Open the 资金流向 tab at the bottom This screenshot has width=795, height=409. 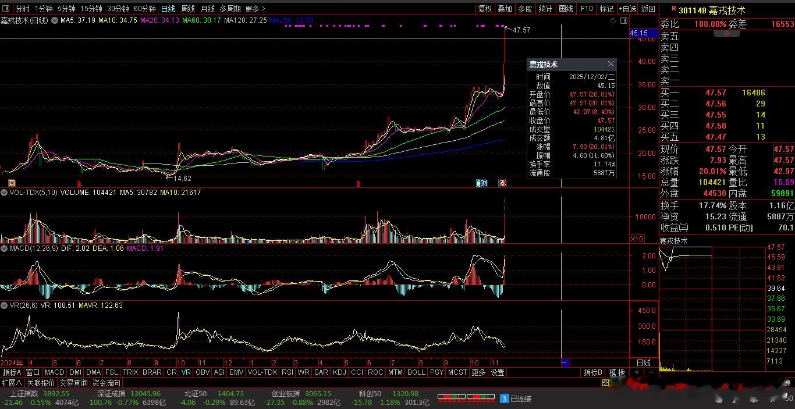(107, 383)
